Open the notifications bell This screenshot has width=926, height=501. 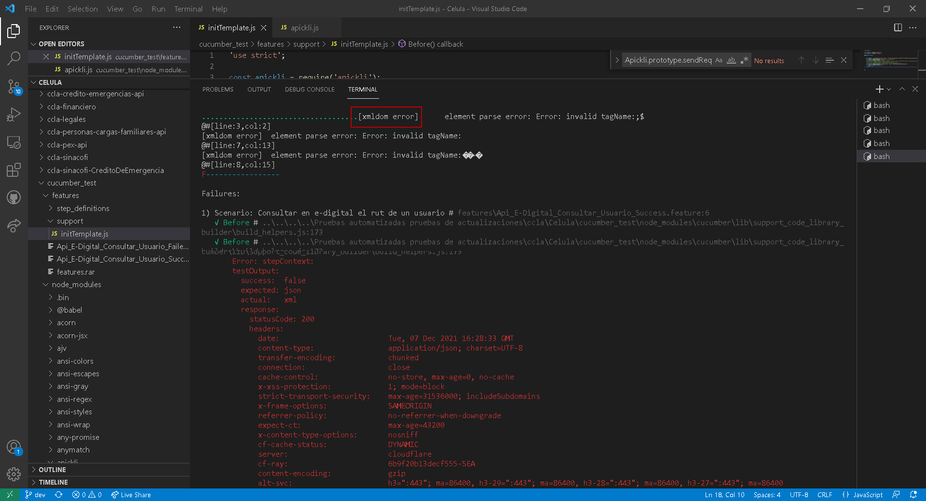click(913, 494)
